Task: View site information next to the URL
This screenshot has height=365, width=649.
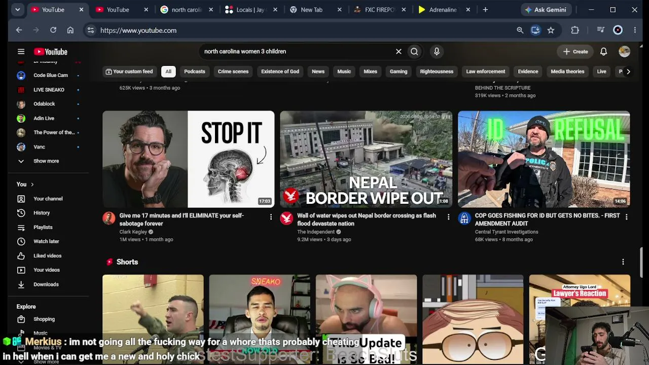Action: pos(90,30)
